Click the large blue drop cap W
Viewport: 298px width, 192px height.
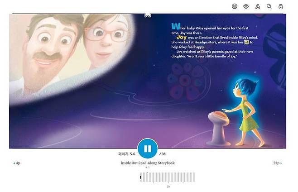(x=176, y=26)
